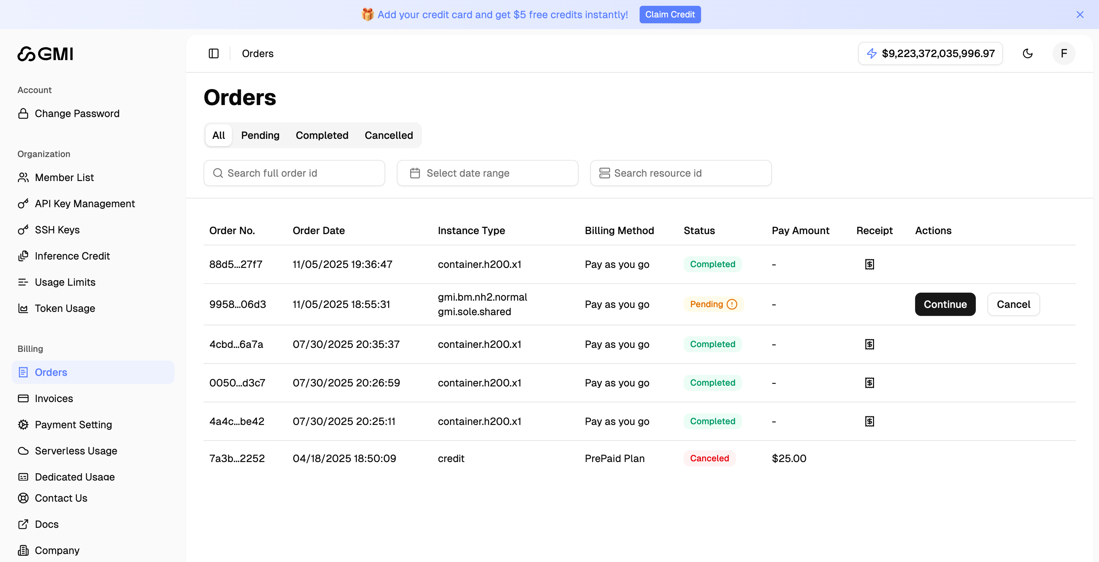The height and width of the screenshot is (562, 1099).
Task: Open the GMI logo homepage
Action: click(45, 53)
